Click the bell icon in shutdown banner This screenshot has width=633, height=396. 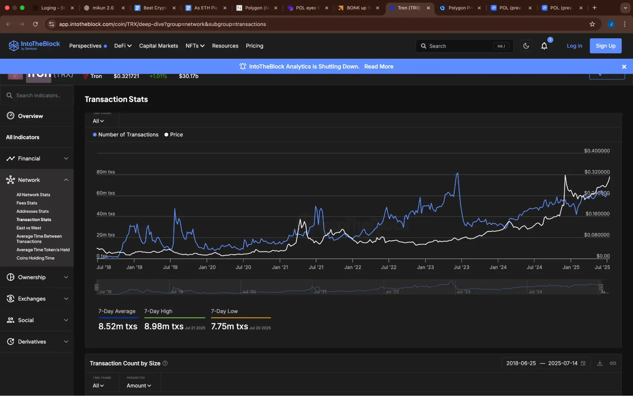[x=243, y=67]
